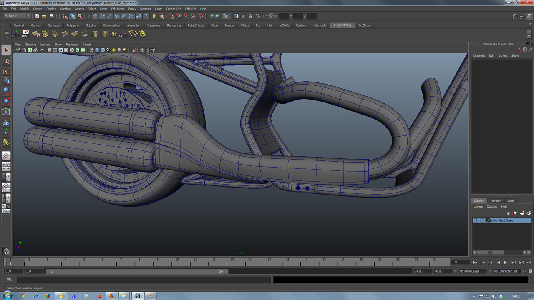Click the go to end of range button
Screen dimensions: 534x300
[x=529, y=262]
